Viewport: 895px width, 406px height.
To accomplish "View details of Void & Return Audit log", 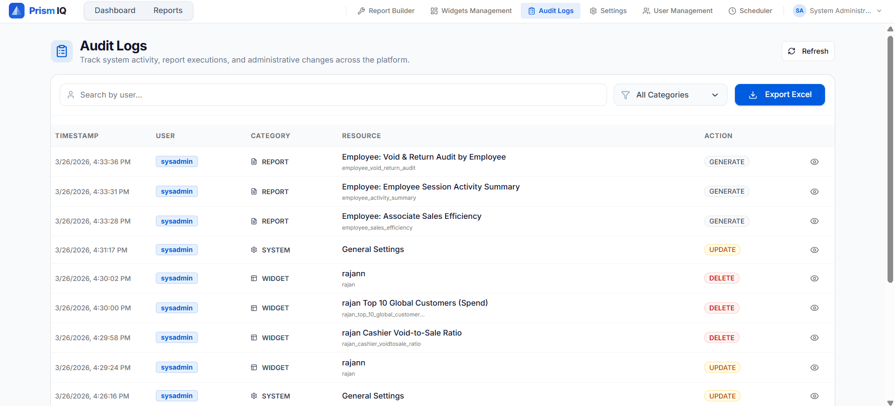I will 814,162.
